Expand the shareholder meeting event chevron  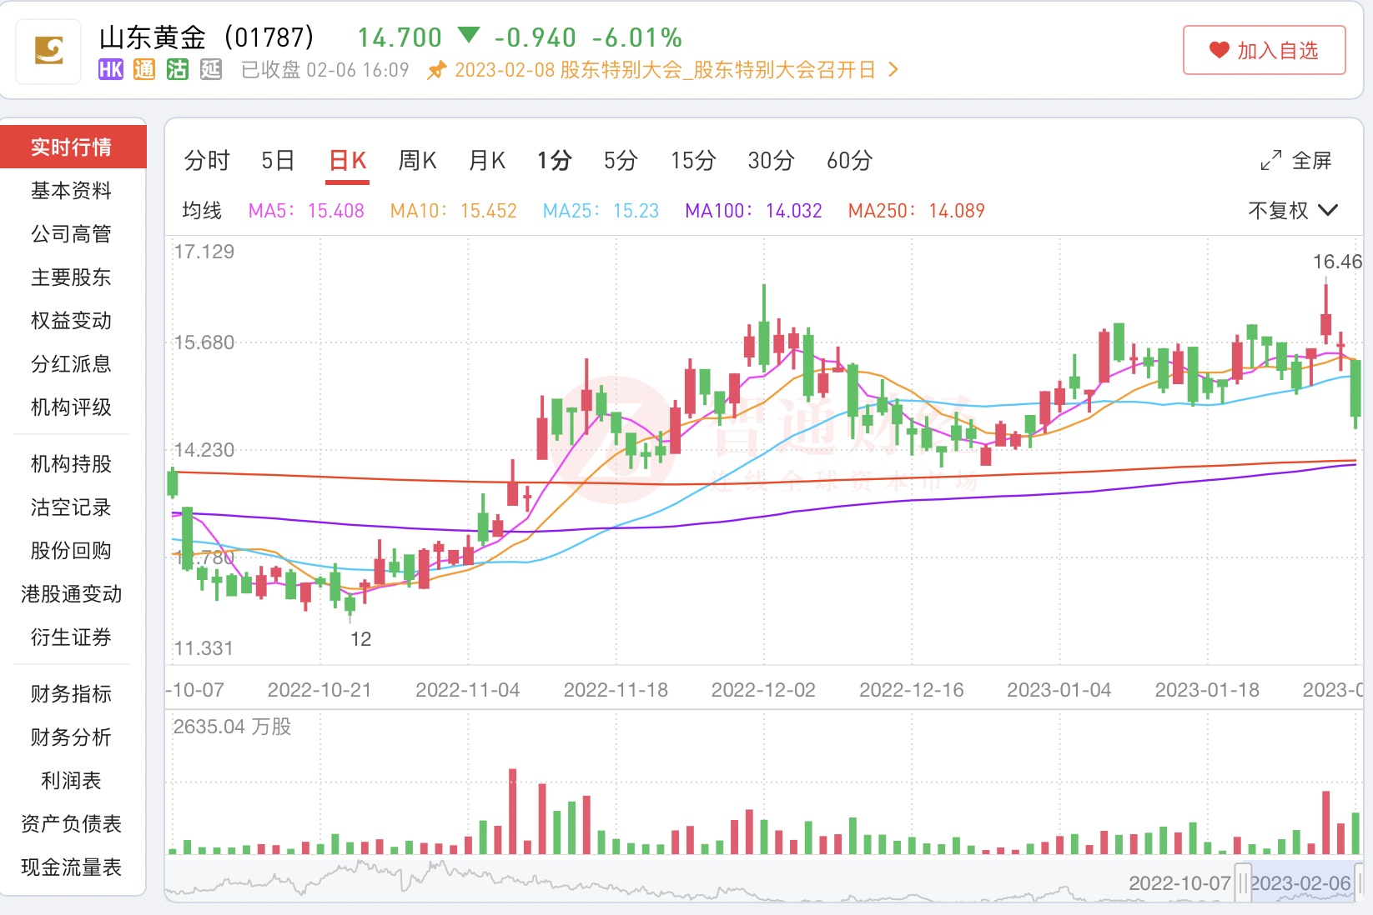[x=893, y=70]
